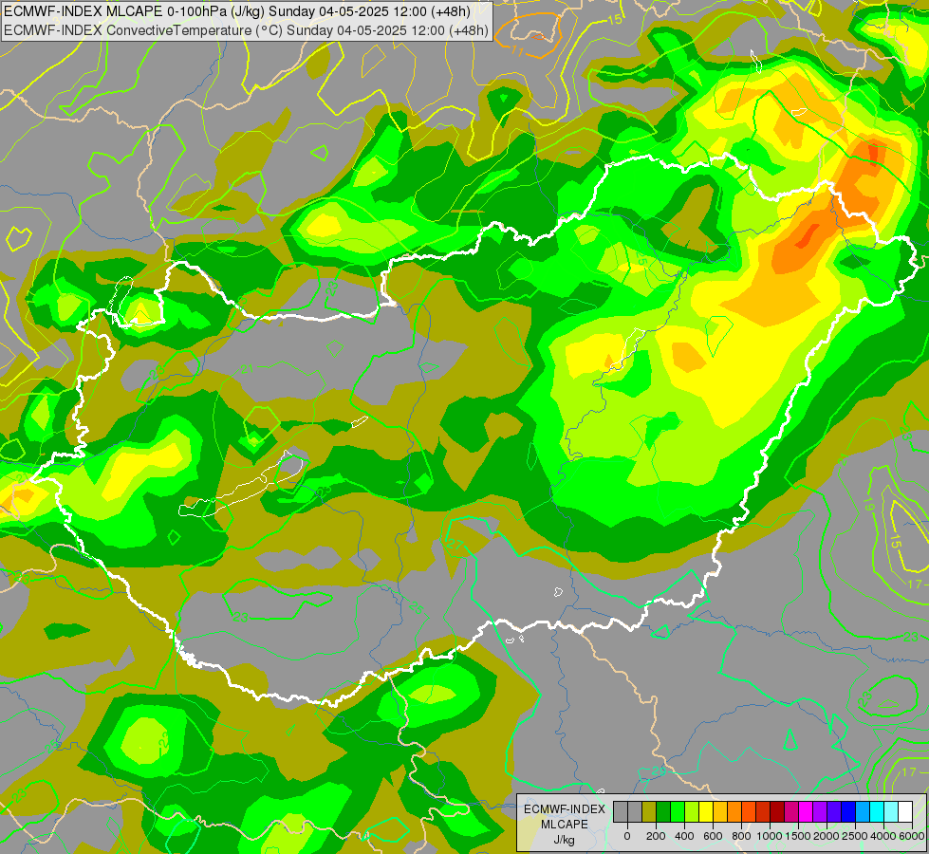Click the legend tick value 0
The image size is (929, 854).
click(x=627, y=836)
